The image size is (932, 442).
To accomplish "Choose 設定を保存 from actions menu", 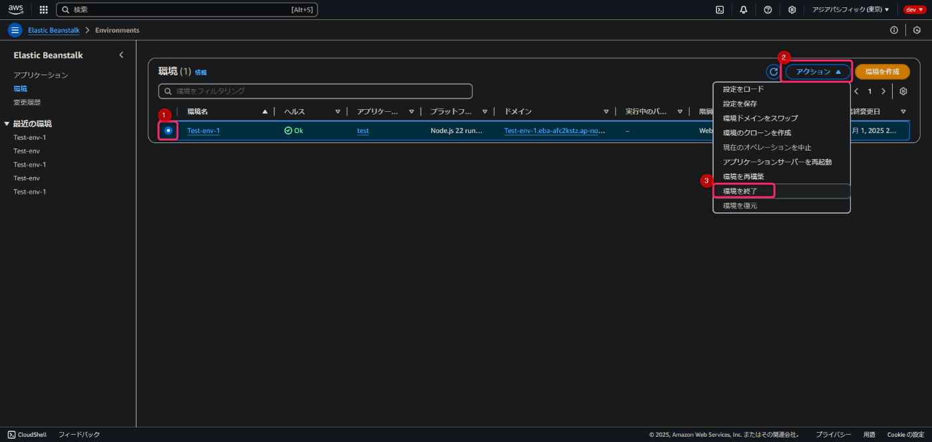I will tap(782, 104).
